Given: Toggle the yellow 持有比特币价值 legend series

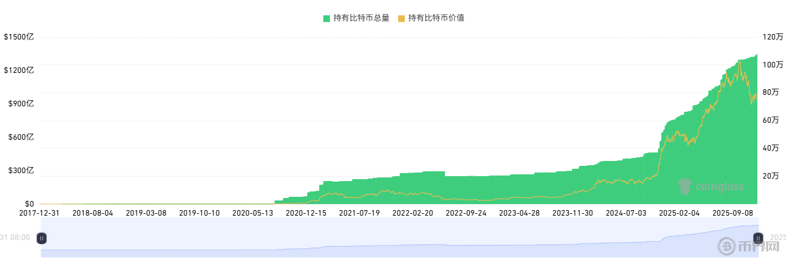Looking at the screenshot, I should tap(436, 18).
